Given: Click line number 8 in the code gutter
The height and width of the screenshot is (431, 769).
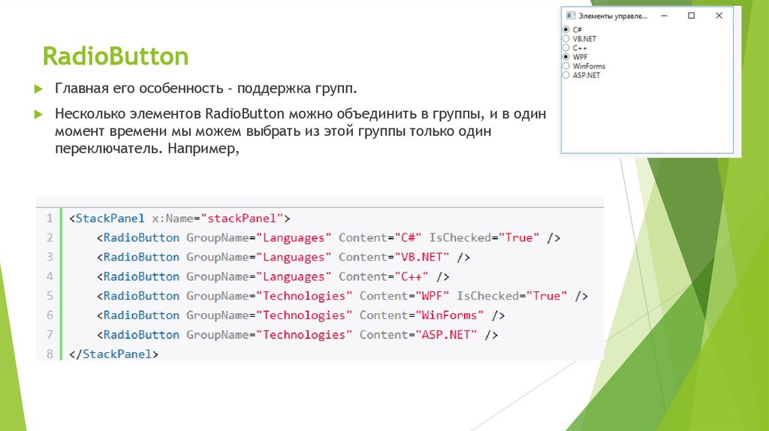Looking at the screenshot, I should tap(50, 354).
